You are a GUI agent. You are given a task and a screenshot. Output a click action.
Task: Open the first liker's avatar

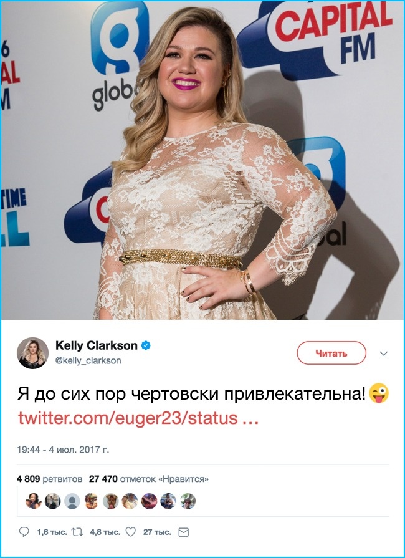click(x=33, y=501)
